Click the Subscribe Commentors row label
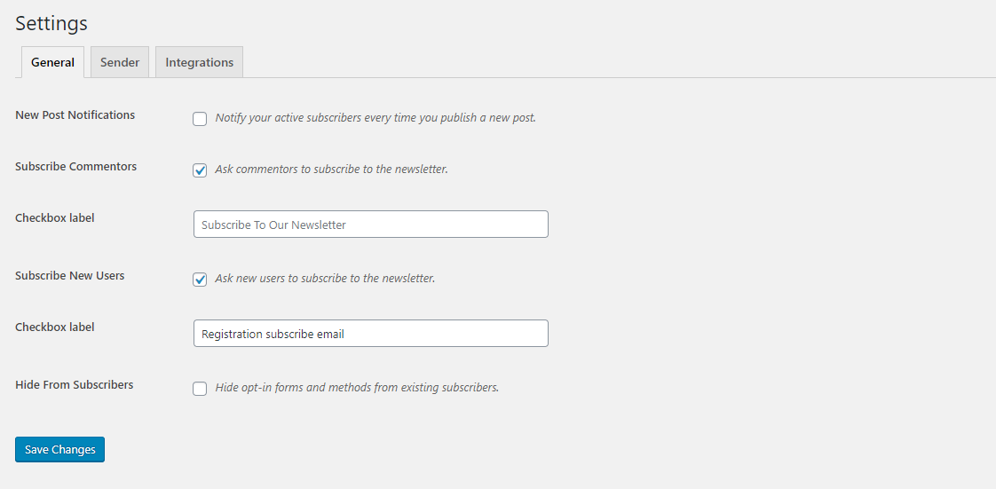Screen dimensions: 996x489 click(76, 167)
